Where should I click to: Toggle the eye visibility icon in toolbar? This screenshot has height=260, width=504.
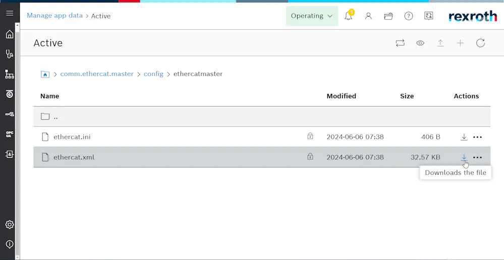coord(420,43)
